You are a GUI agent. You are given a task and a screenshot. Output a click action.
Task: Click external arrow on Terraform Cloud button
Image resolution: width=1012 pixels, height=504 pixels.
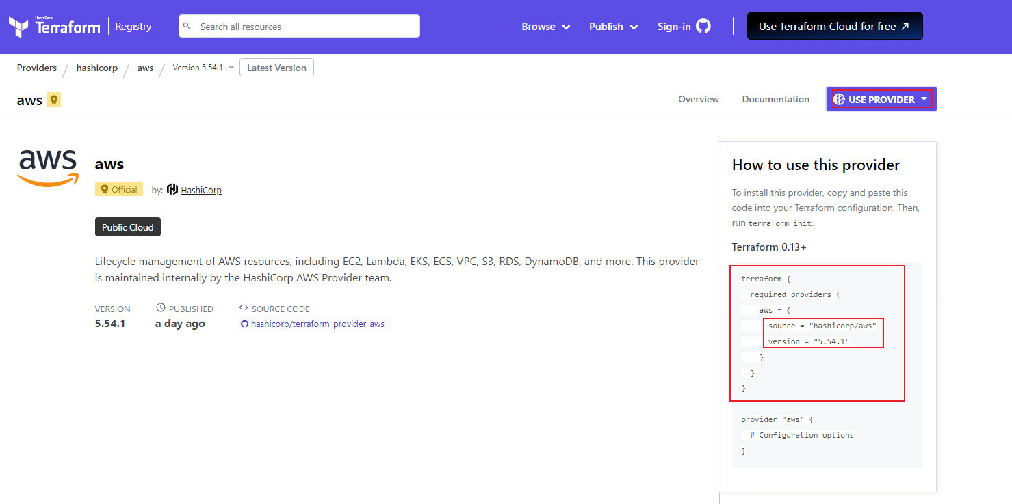[905, 27]
